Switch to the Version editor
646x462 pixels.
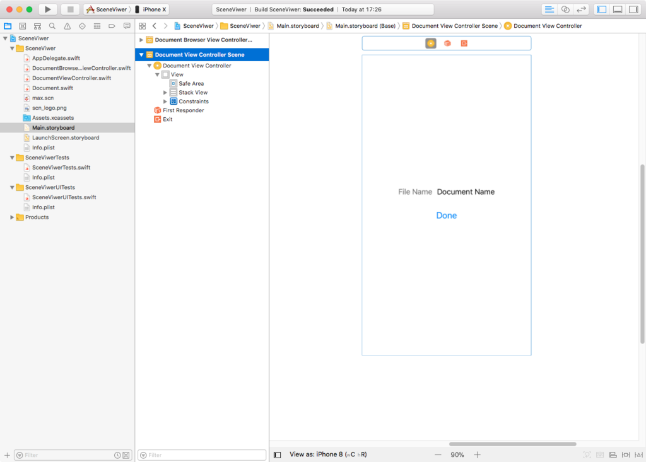tap(581, 9)
